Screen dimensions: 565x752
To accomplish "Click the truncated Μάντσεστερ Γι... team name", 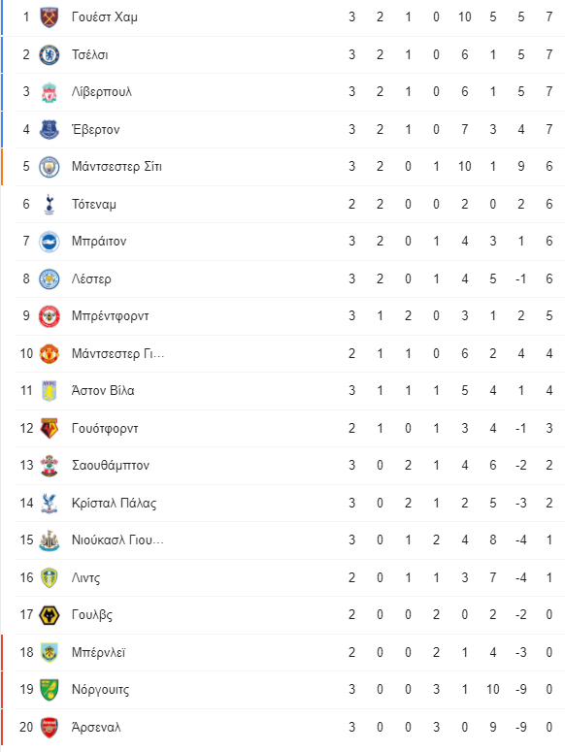I will pos(117,354).
